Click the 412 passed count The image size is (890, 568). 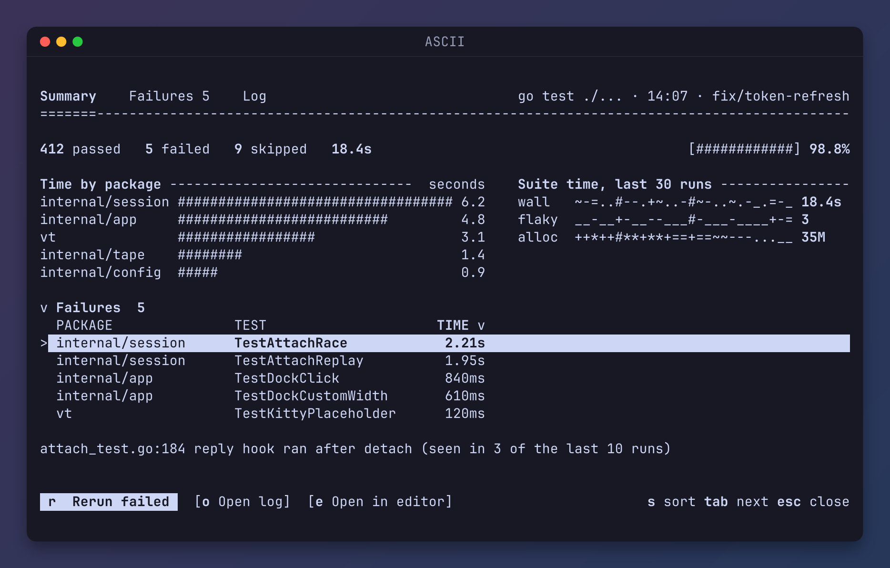point(80,149)
